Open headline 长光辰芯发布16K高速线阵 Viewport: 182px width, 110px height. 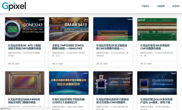tap(155, 47)
